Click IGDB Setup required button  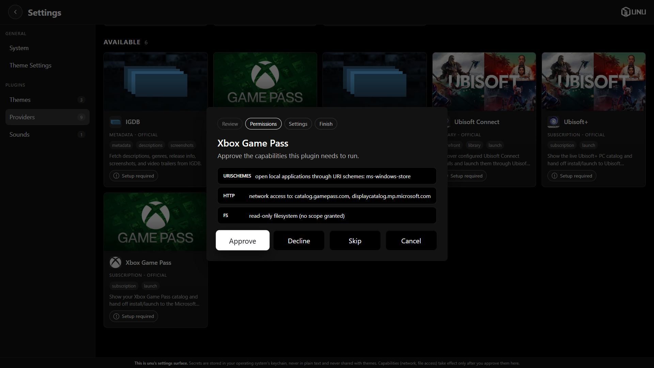(x=134, y=176)
